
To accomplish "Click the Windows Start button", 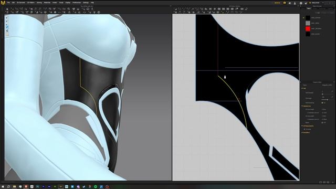I will coord(3,187).
